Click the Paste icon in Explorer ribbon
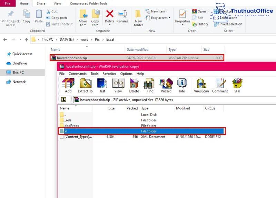 tap(39, 16)
